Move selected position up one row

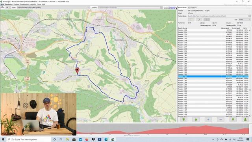pyautogui.click(x=196, y=119)
